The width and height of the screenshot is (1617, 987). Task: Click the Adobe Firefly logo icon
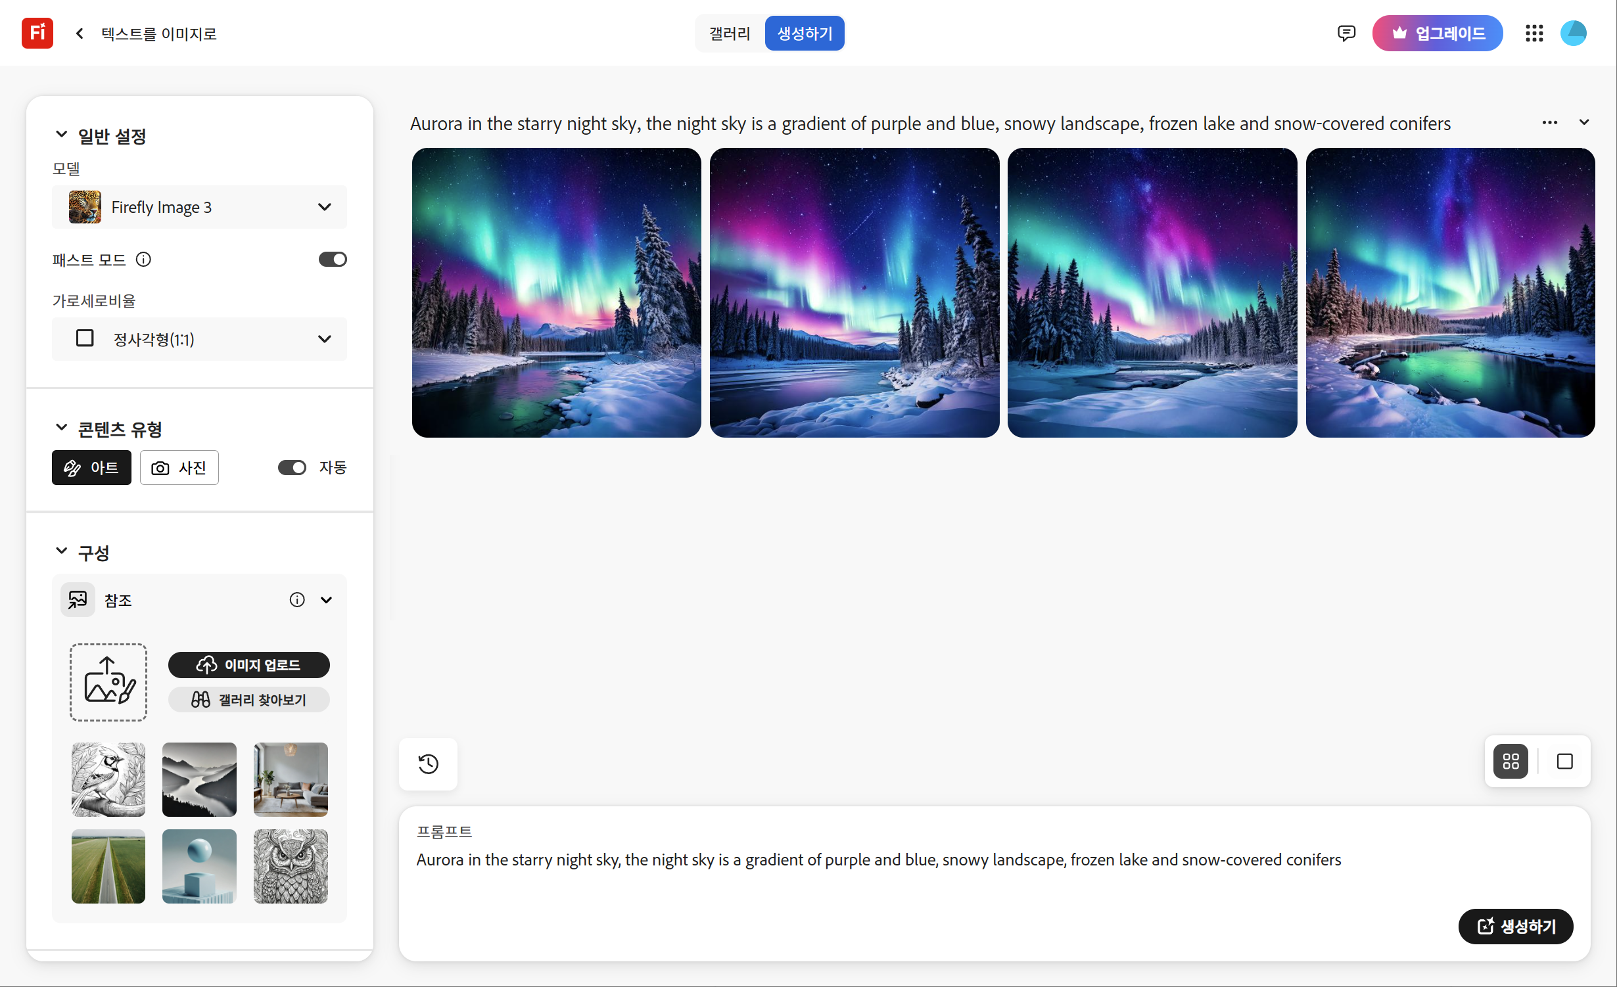(x=37, y=33)
